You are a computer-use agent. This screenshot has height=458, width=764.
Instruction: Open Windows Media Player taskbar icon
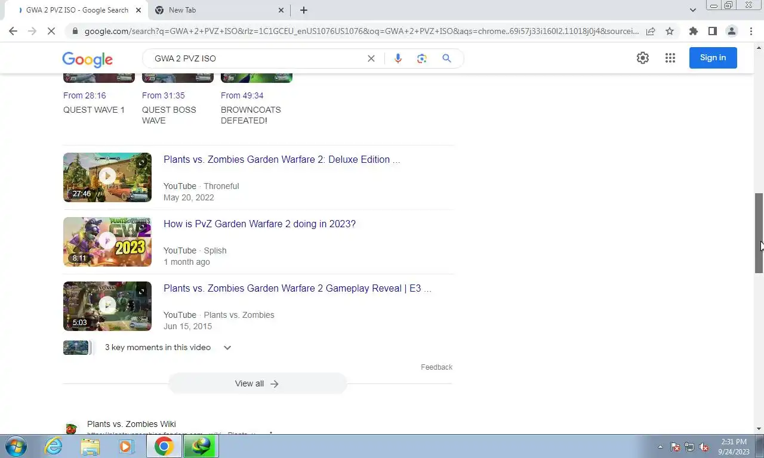pos(126,446)
